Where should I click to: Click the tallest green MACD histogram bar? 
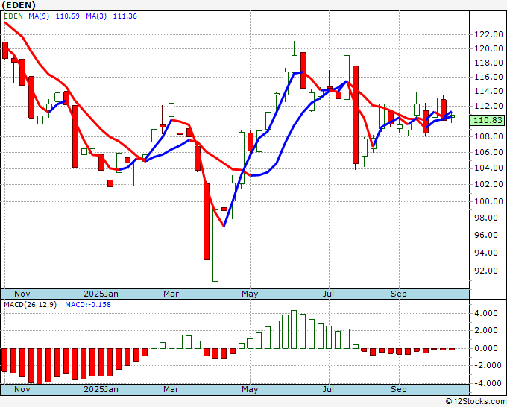pyautogui.click(x=294, y=329)
